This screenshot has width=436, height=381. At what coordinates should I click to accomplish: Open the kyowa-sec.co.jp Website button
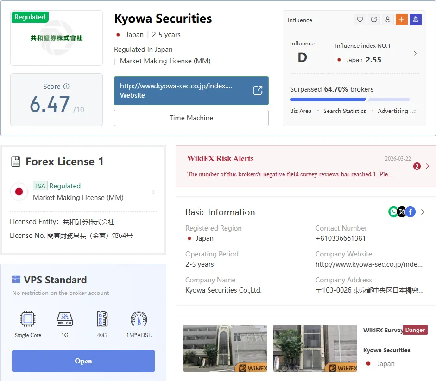(x=191, y=91)
